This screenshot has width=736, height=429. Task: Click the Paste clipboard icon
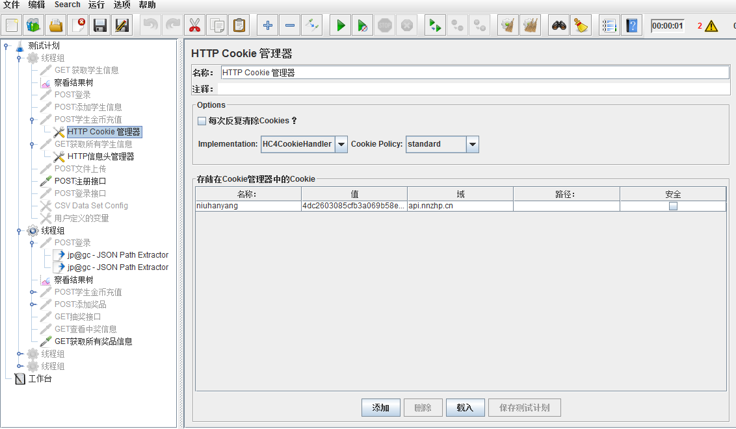pyautogui.click(x=239, y=25)
